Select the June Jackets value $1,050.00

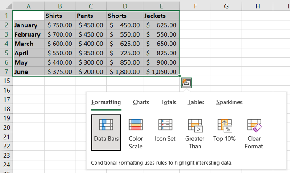pos(161,71)
